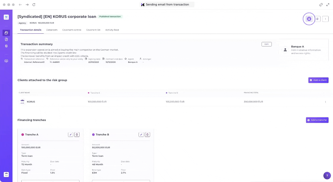
Task: Open the transactions icon in left sidebar
Action: (6, 33)
